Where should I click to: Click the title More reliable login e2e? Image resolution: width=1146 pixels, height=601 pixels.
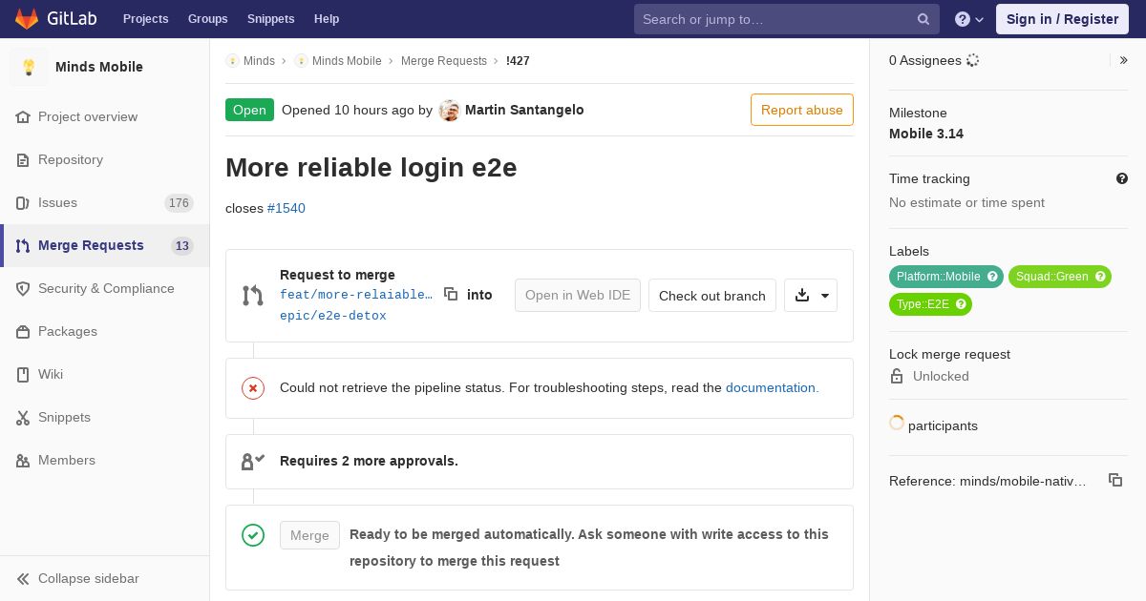point(371,168)
